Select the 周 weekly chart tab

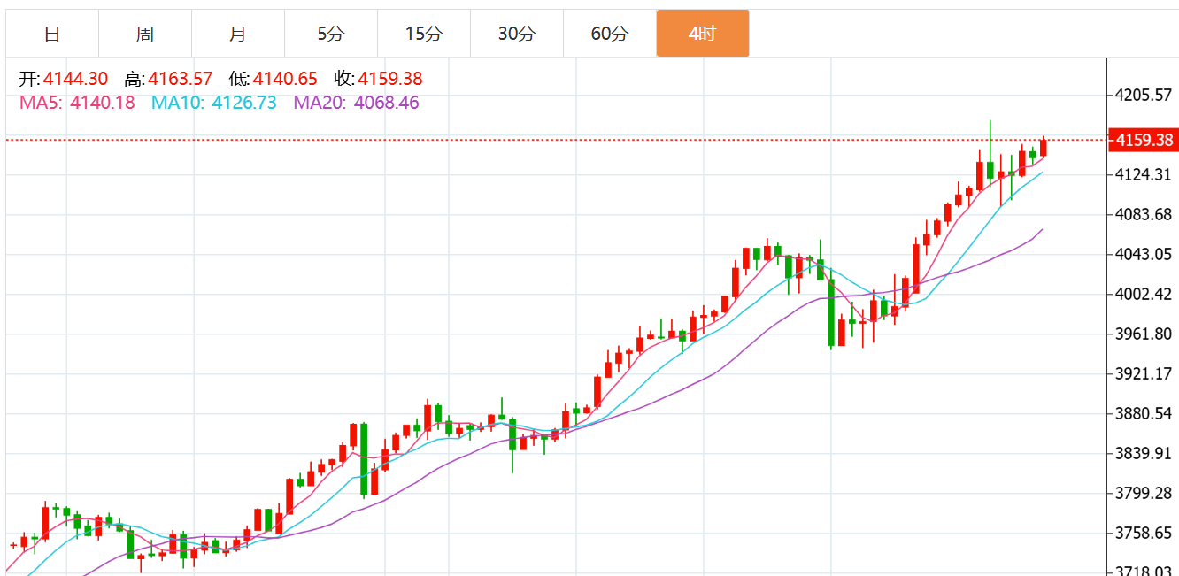pyautogui.click(x=145, y=35)
